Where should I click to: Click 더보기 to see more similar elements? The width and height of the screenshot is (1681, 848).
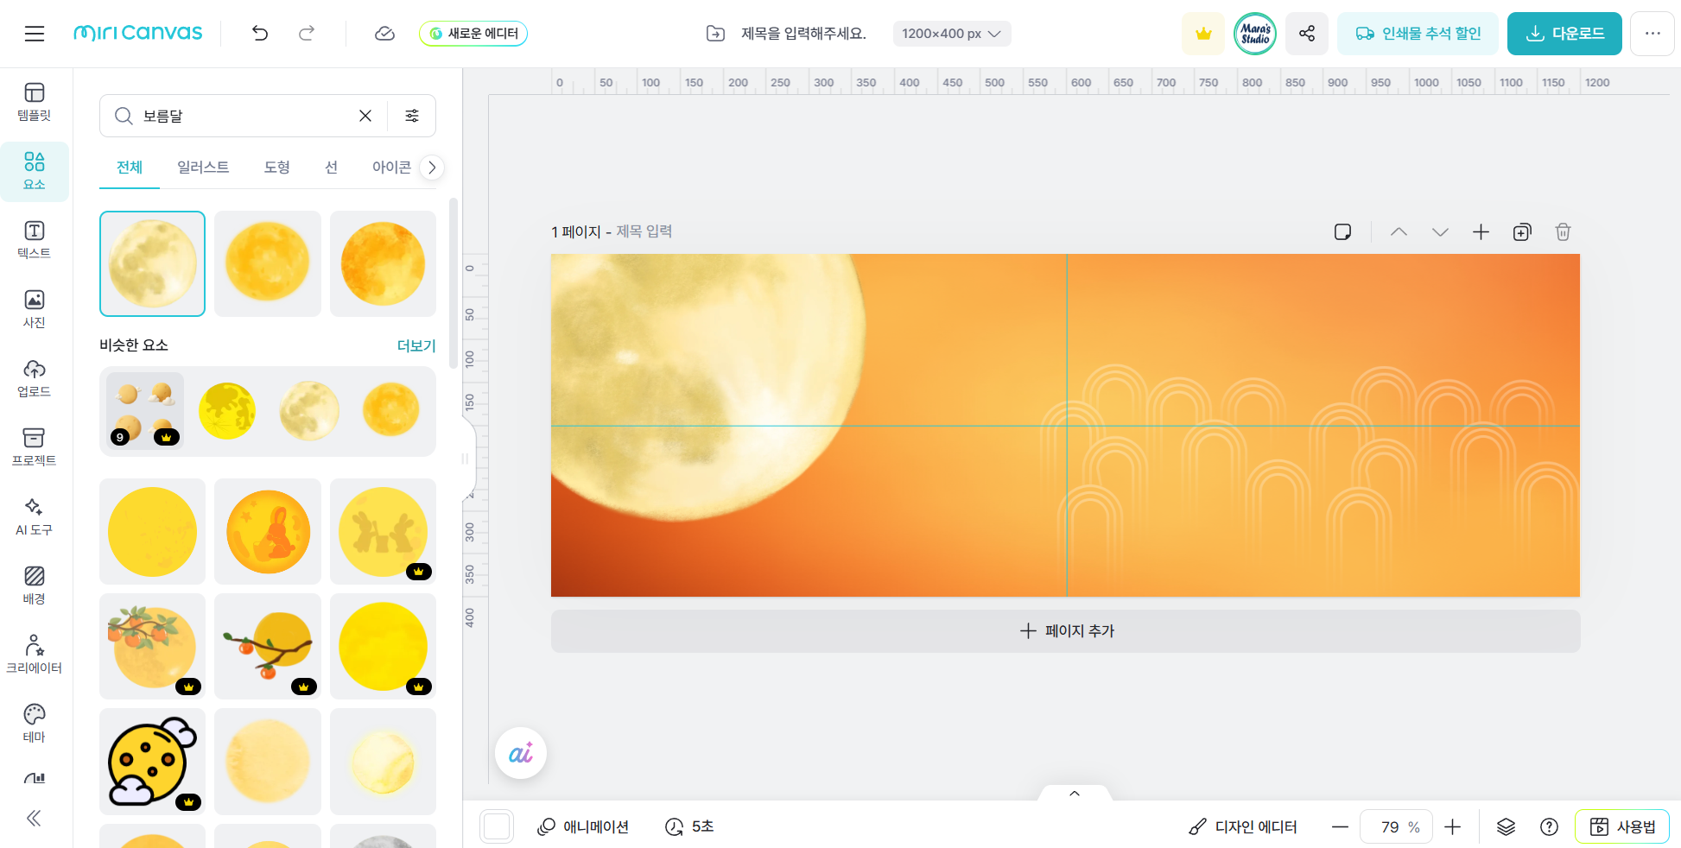click(x=416, y=345)
